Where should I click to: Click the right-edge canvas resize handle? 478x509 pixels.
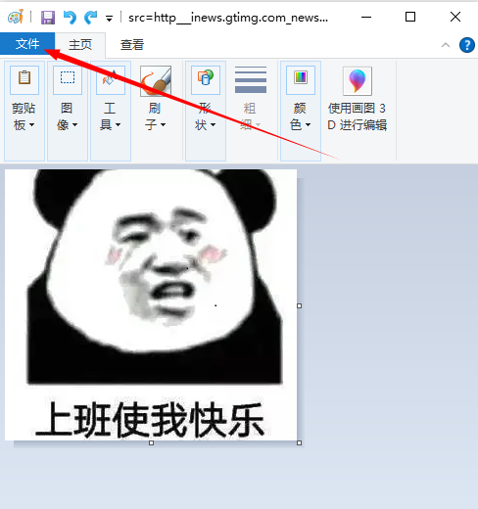pyautogui.click(x=299, y=305)
